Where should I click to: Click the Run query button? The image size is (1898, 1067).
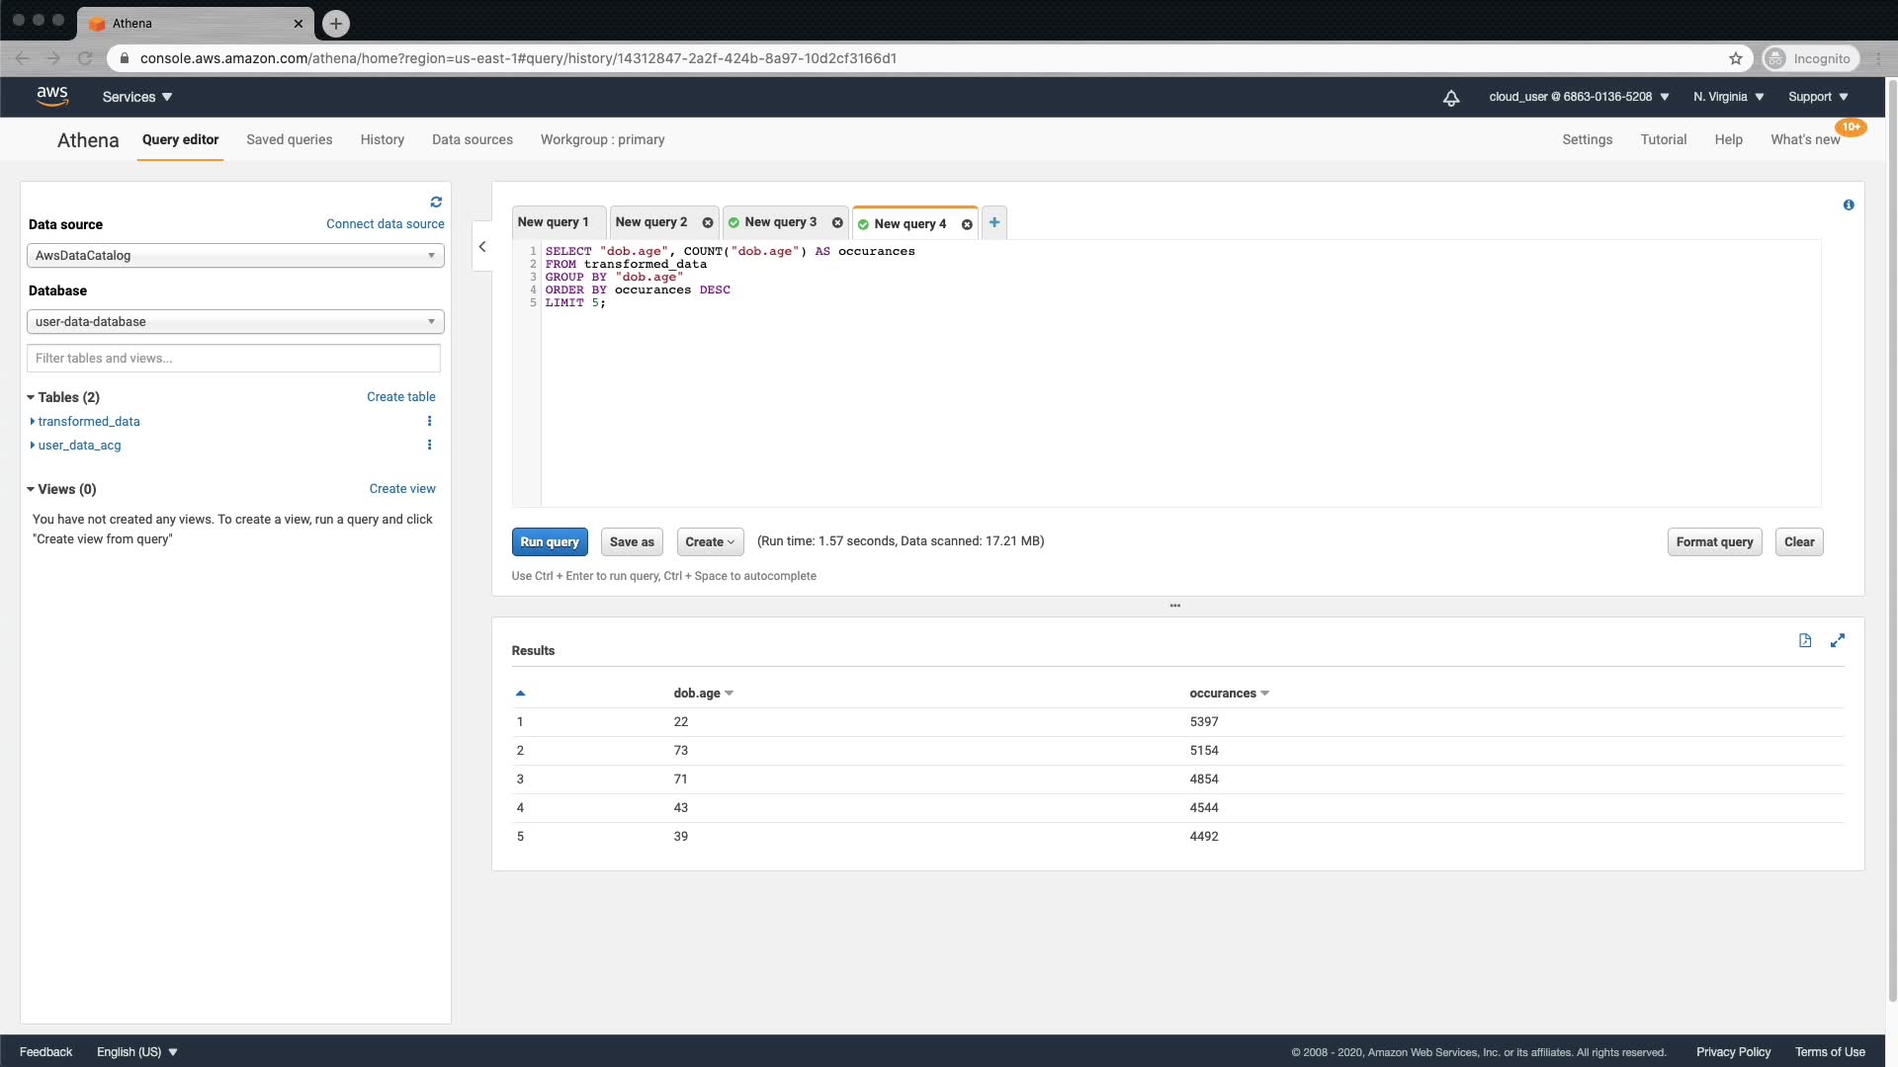tap(550, 541)
